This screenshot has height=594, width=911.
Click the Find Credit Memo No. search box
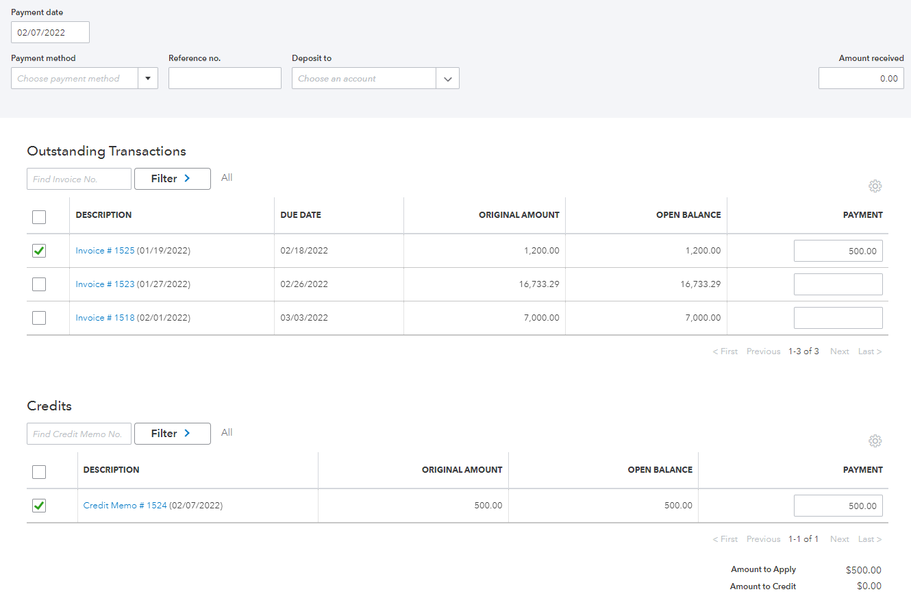[x=79, y=434]
